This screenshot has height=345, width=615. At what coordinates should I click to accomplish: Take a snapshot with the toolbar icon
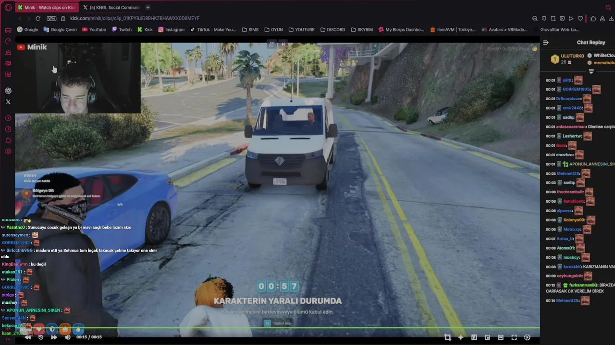553,19
